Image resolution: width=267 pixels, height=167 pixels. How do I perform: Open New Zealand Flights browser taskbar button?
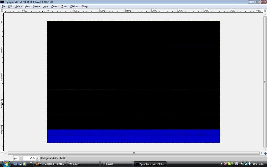pyautogui.click(x=50, y=164)
